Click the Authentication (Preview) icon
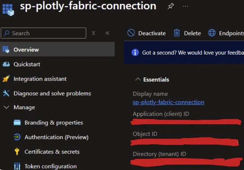Image resolution: width=244 pixels, height=170 pixels. click(17, 137)
